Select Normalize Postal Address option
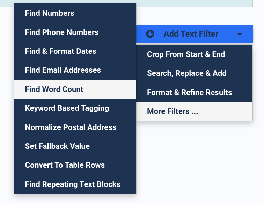264x204 pixels. pos(75,127)
